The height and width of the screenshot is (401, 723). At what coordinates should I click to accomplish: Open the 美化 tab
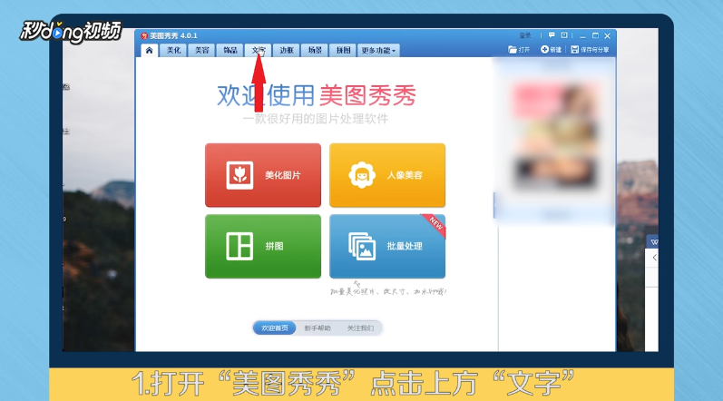173,50
